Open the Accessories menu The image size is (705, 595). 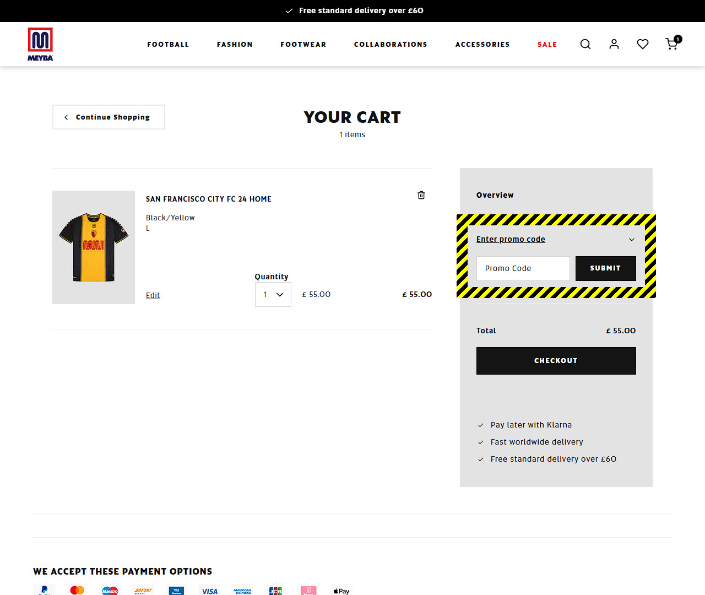(482, 45)
